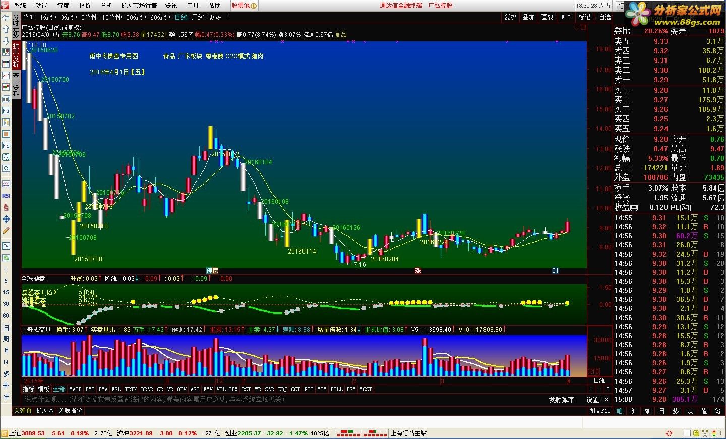Open the 工具 menu
726x439 pixels.
(193, 5)
